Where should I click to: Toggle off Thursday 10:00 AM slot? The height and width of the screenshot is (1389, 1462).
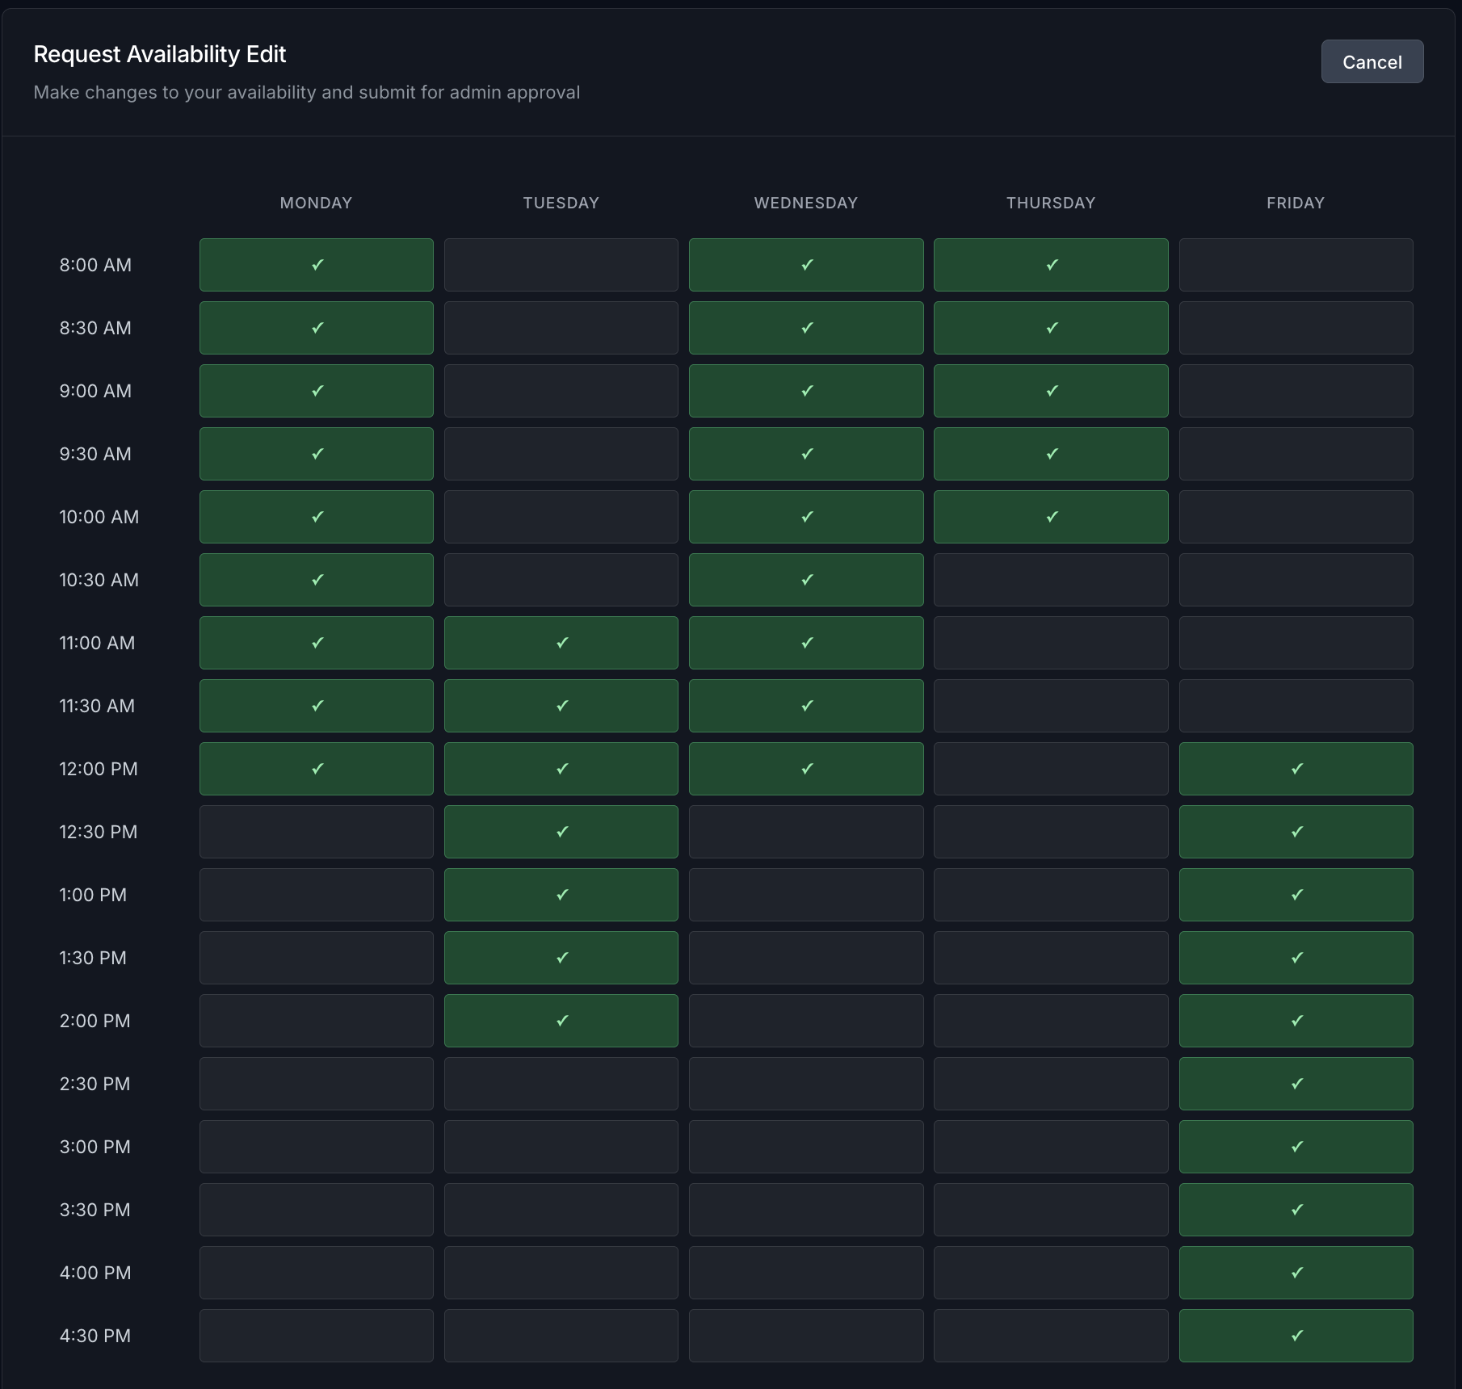coord(1050,517)
